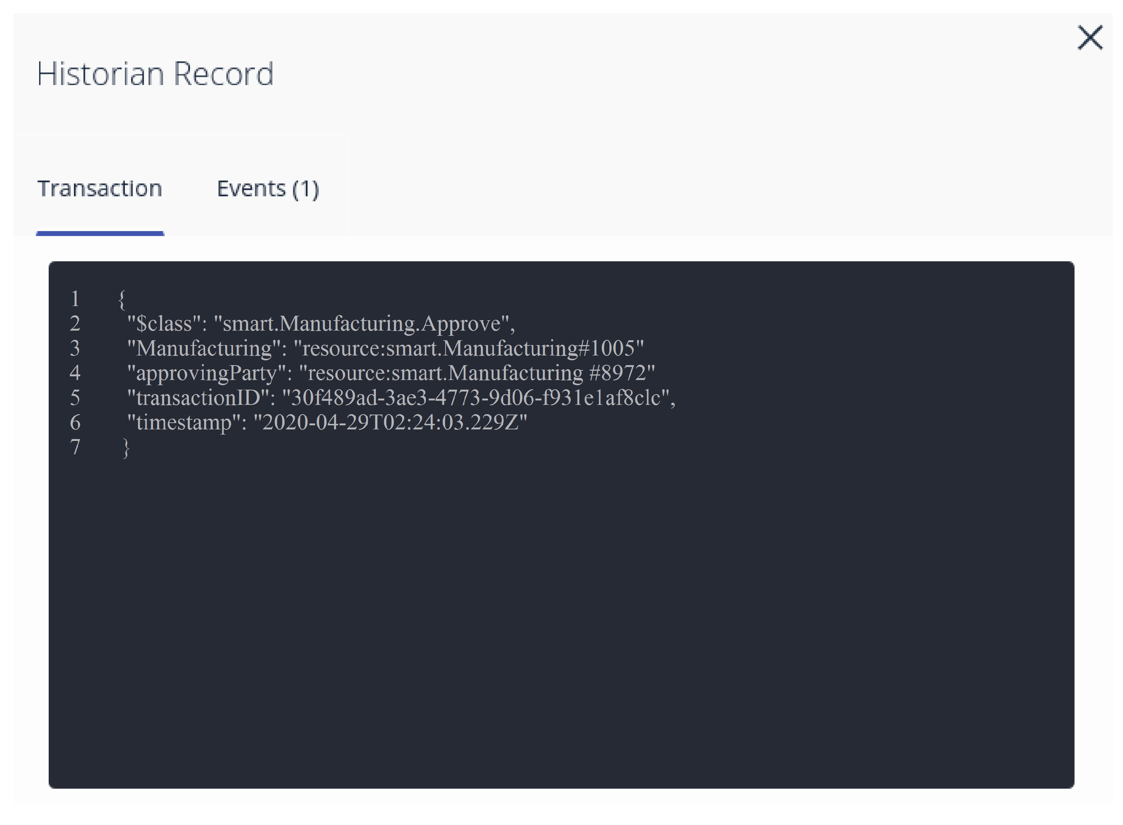The width and height of the screenshot is (1123, 825).
Task: Open the Events (1) tab
Action: coord(268,189)
